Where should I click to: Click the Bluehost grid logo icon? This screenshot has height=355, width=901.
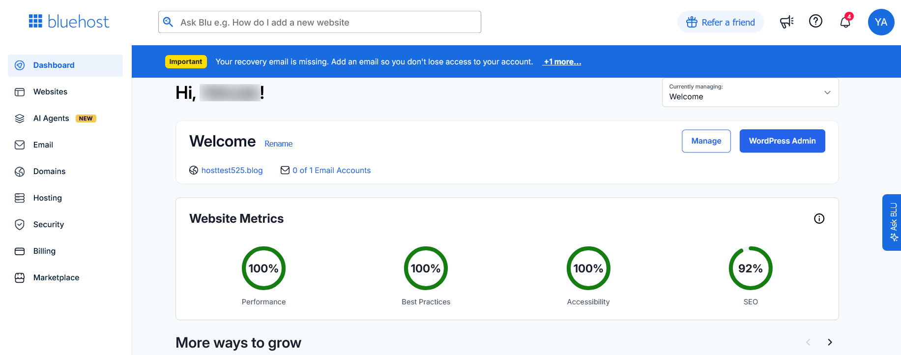pos(35,21)
